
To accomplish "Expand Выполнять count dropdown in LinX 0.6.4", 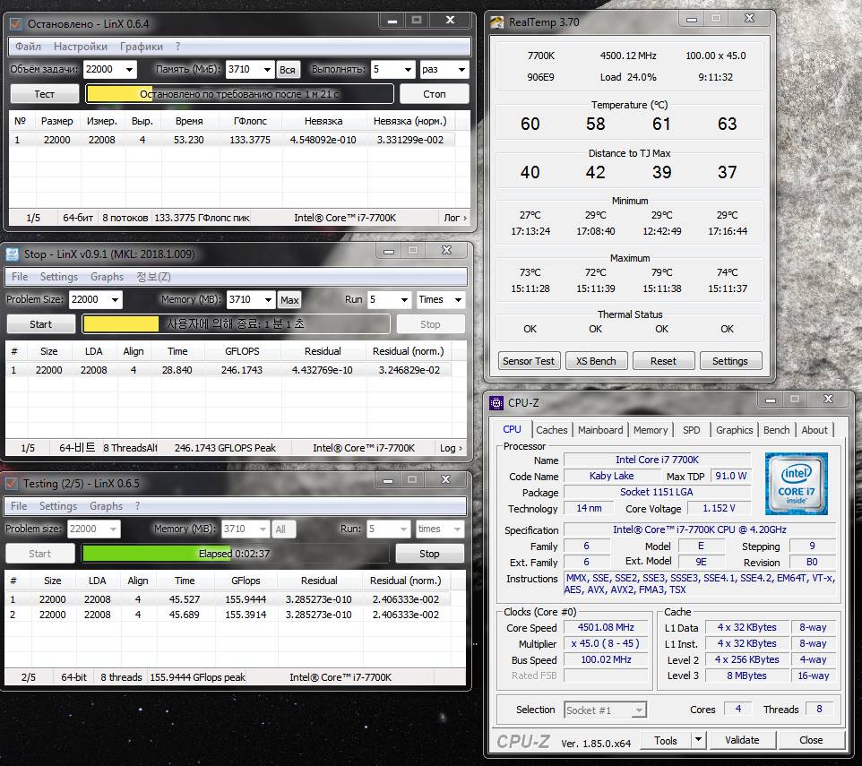I will click(408, 69).
